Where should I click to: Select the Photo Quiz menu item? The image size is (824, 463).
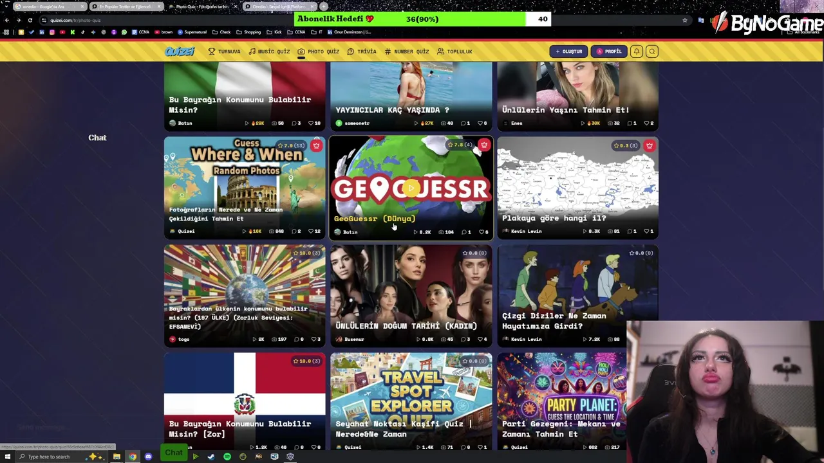coord(318,51)
